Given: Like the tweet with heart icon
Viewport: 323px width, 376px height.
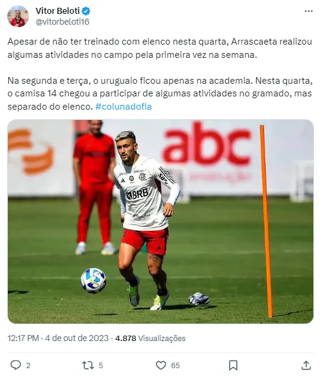Looking at the screenshot, I should pos(161,365).
